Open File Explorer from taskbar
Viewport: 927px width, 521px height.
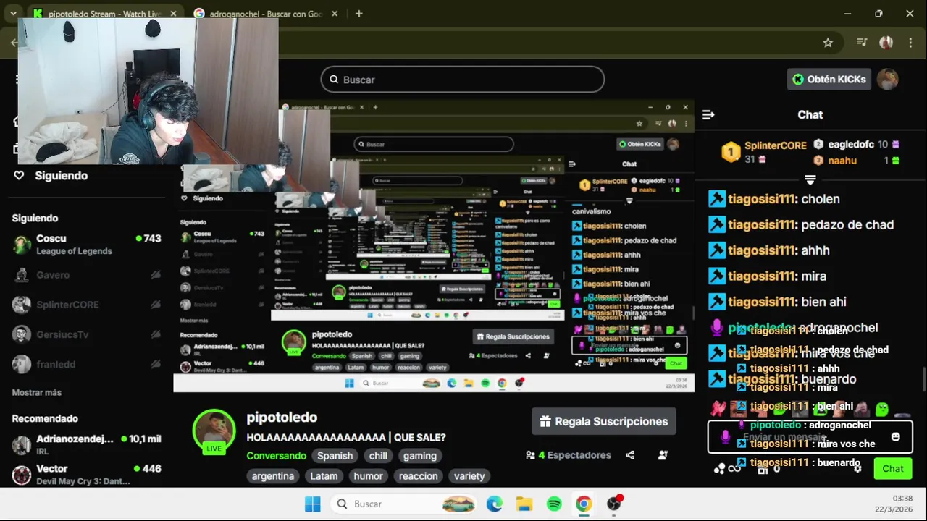coord(524,504)
